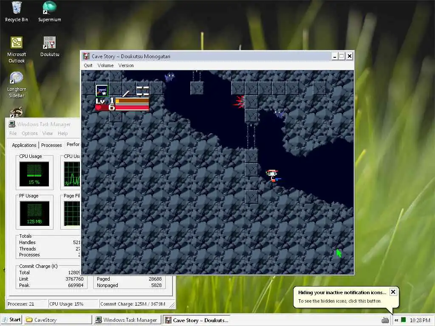Image resolution: width=435 pixels, height=326 pixels.
Task: Select the Doukutsu desktop shortcut
Action: pos(50,47)
